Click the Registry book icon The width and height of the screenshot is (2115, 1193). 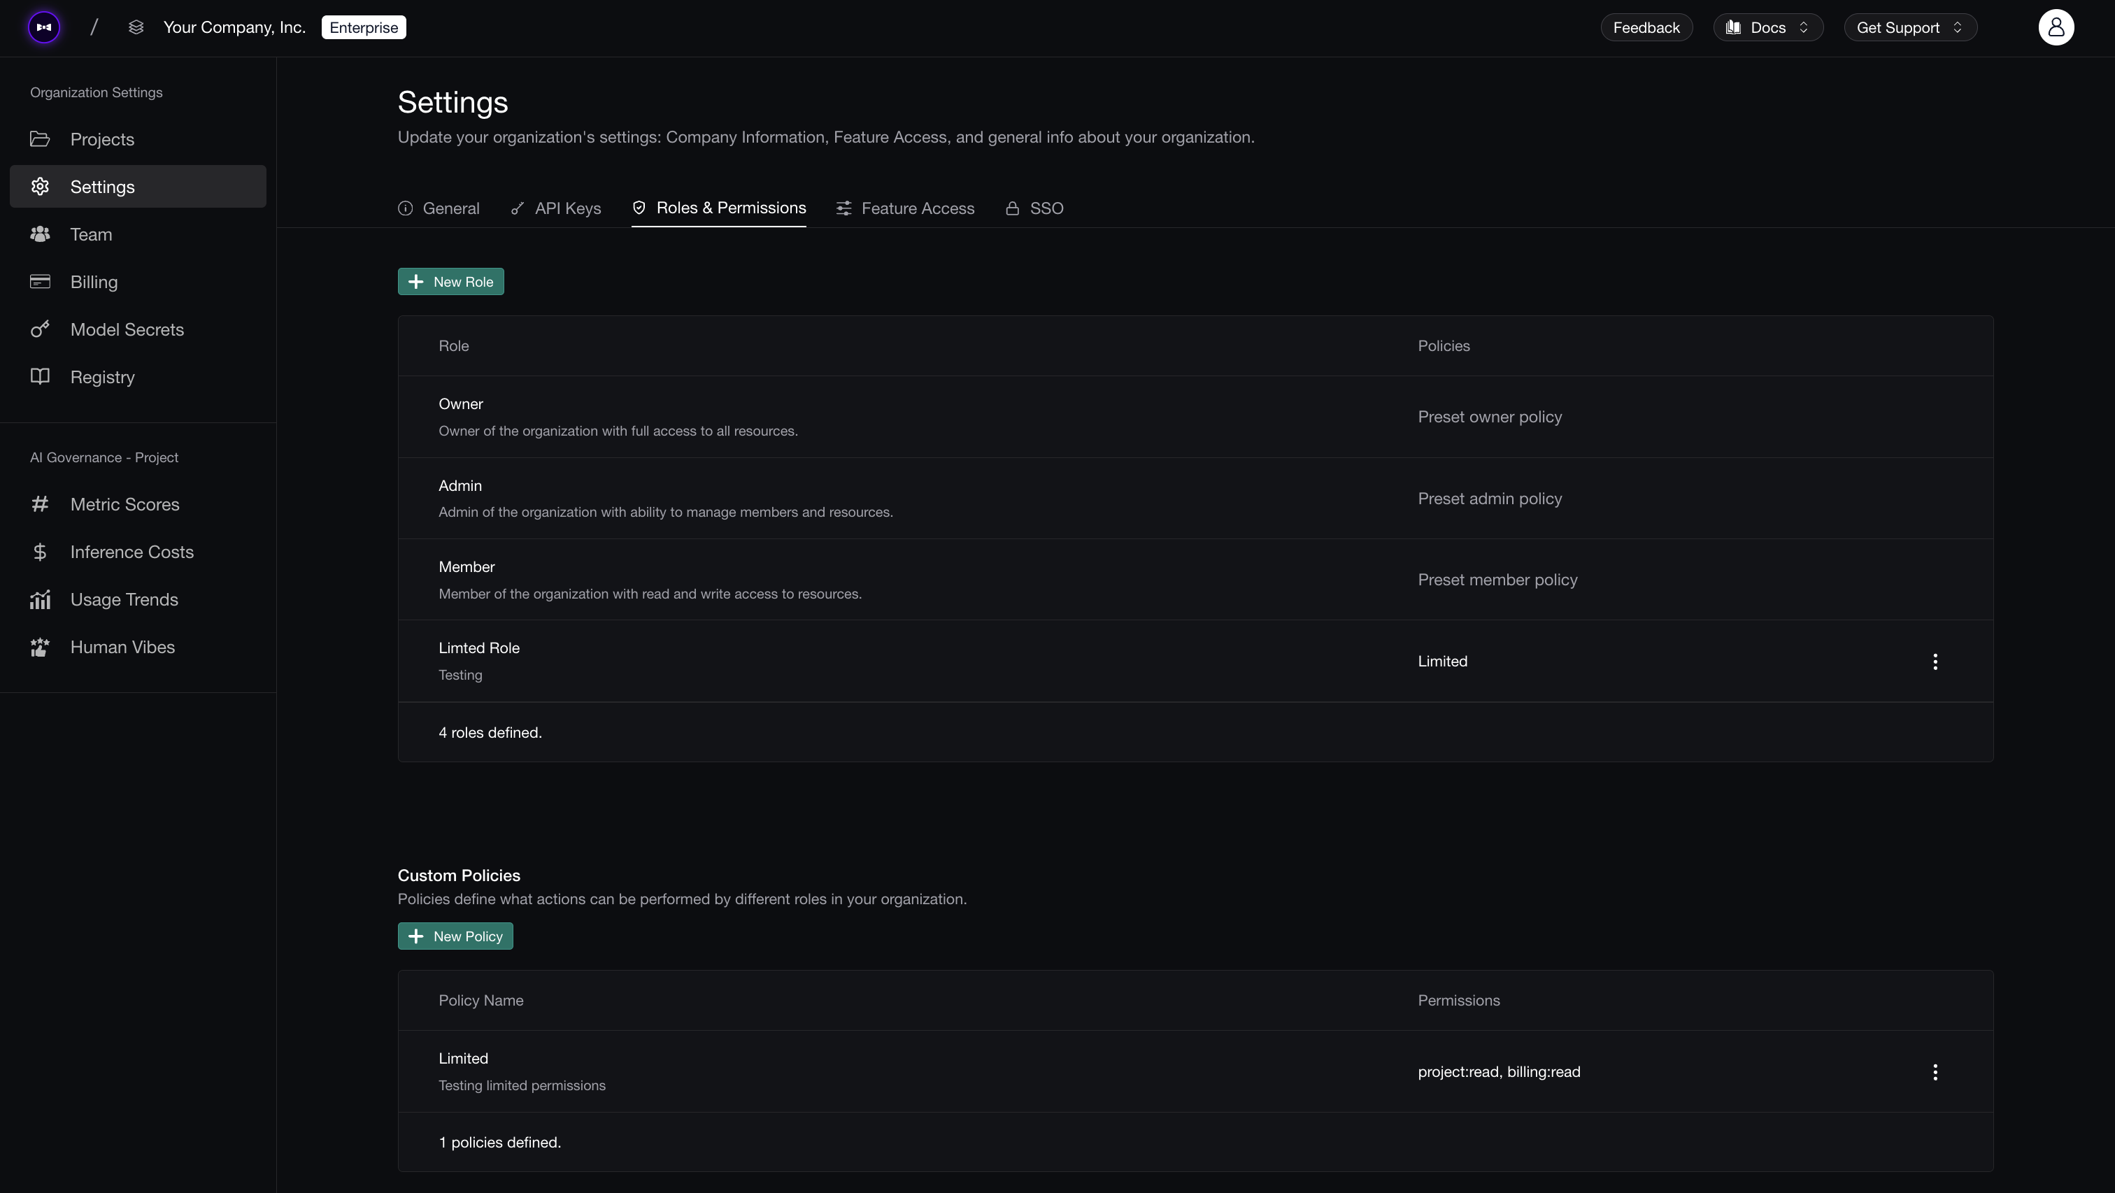pyautogui.click(x=39, y=377)
